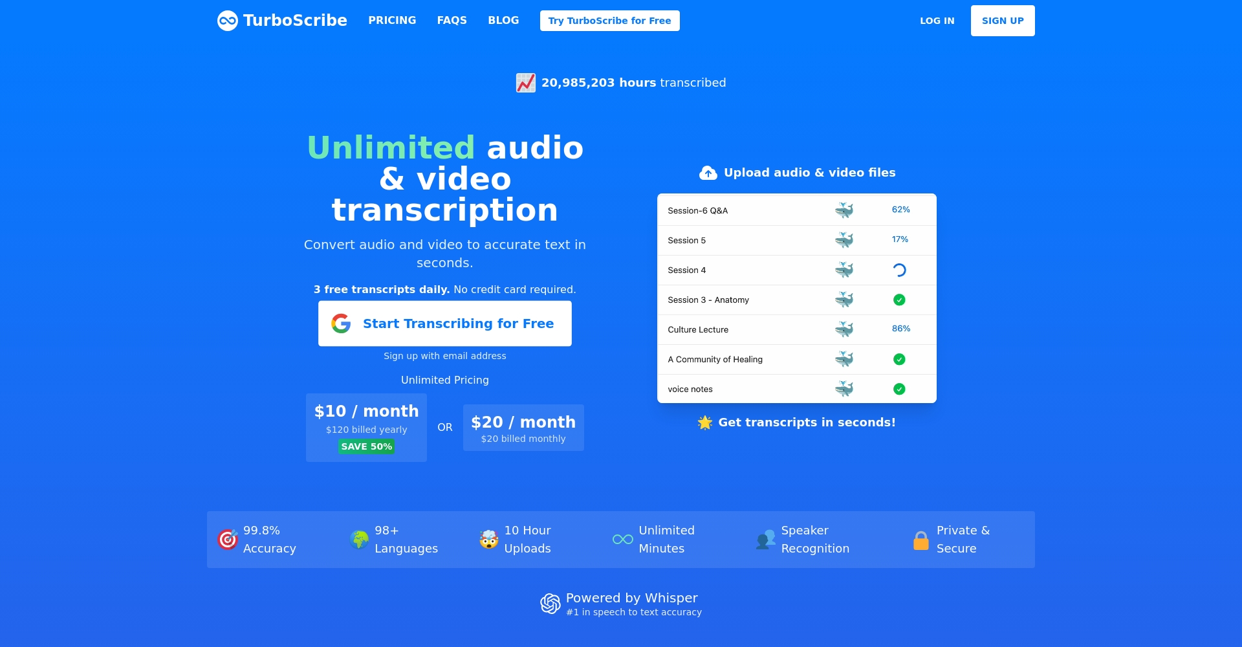Click the 17% progress for Session 5
This screenshot has height=647, width=1242.
pyautogui.click(x=900, y=239)
